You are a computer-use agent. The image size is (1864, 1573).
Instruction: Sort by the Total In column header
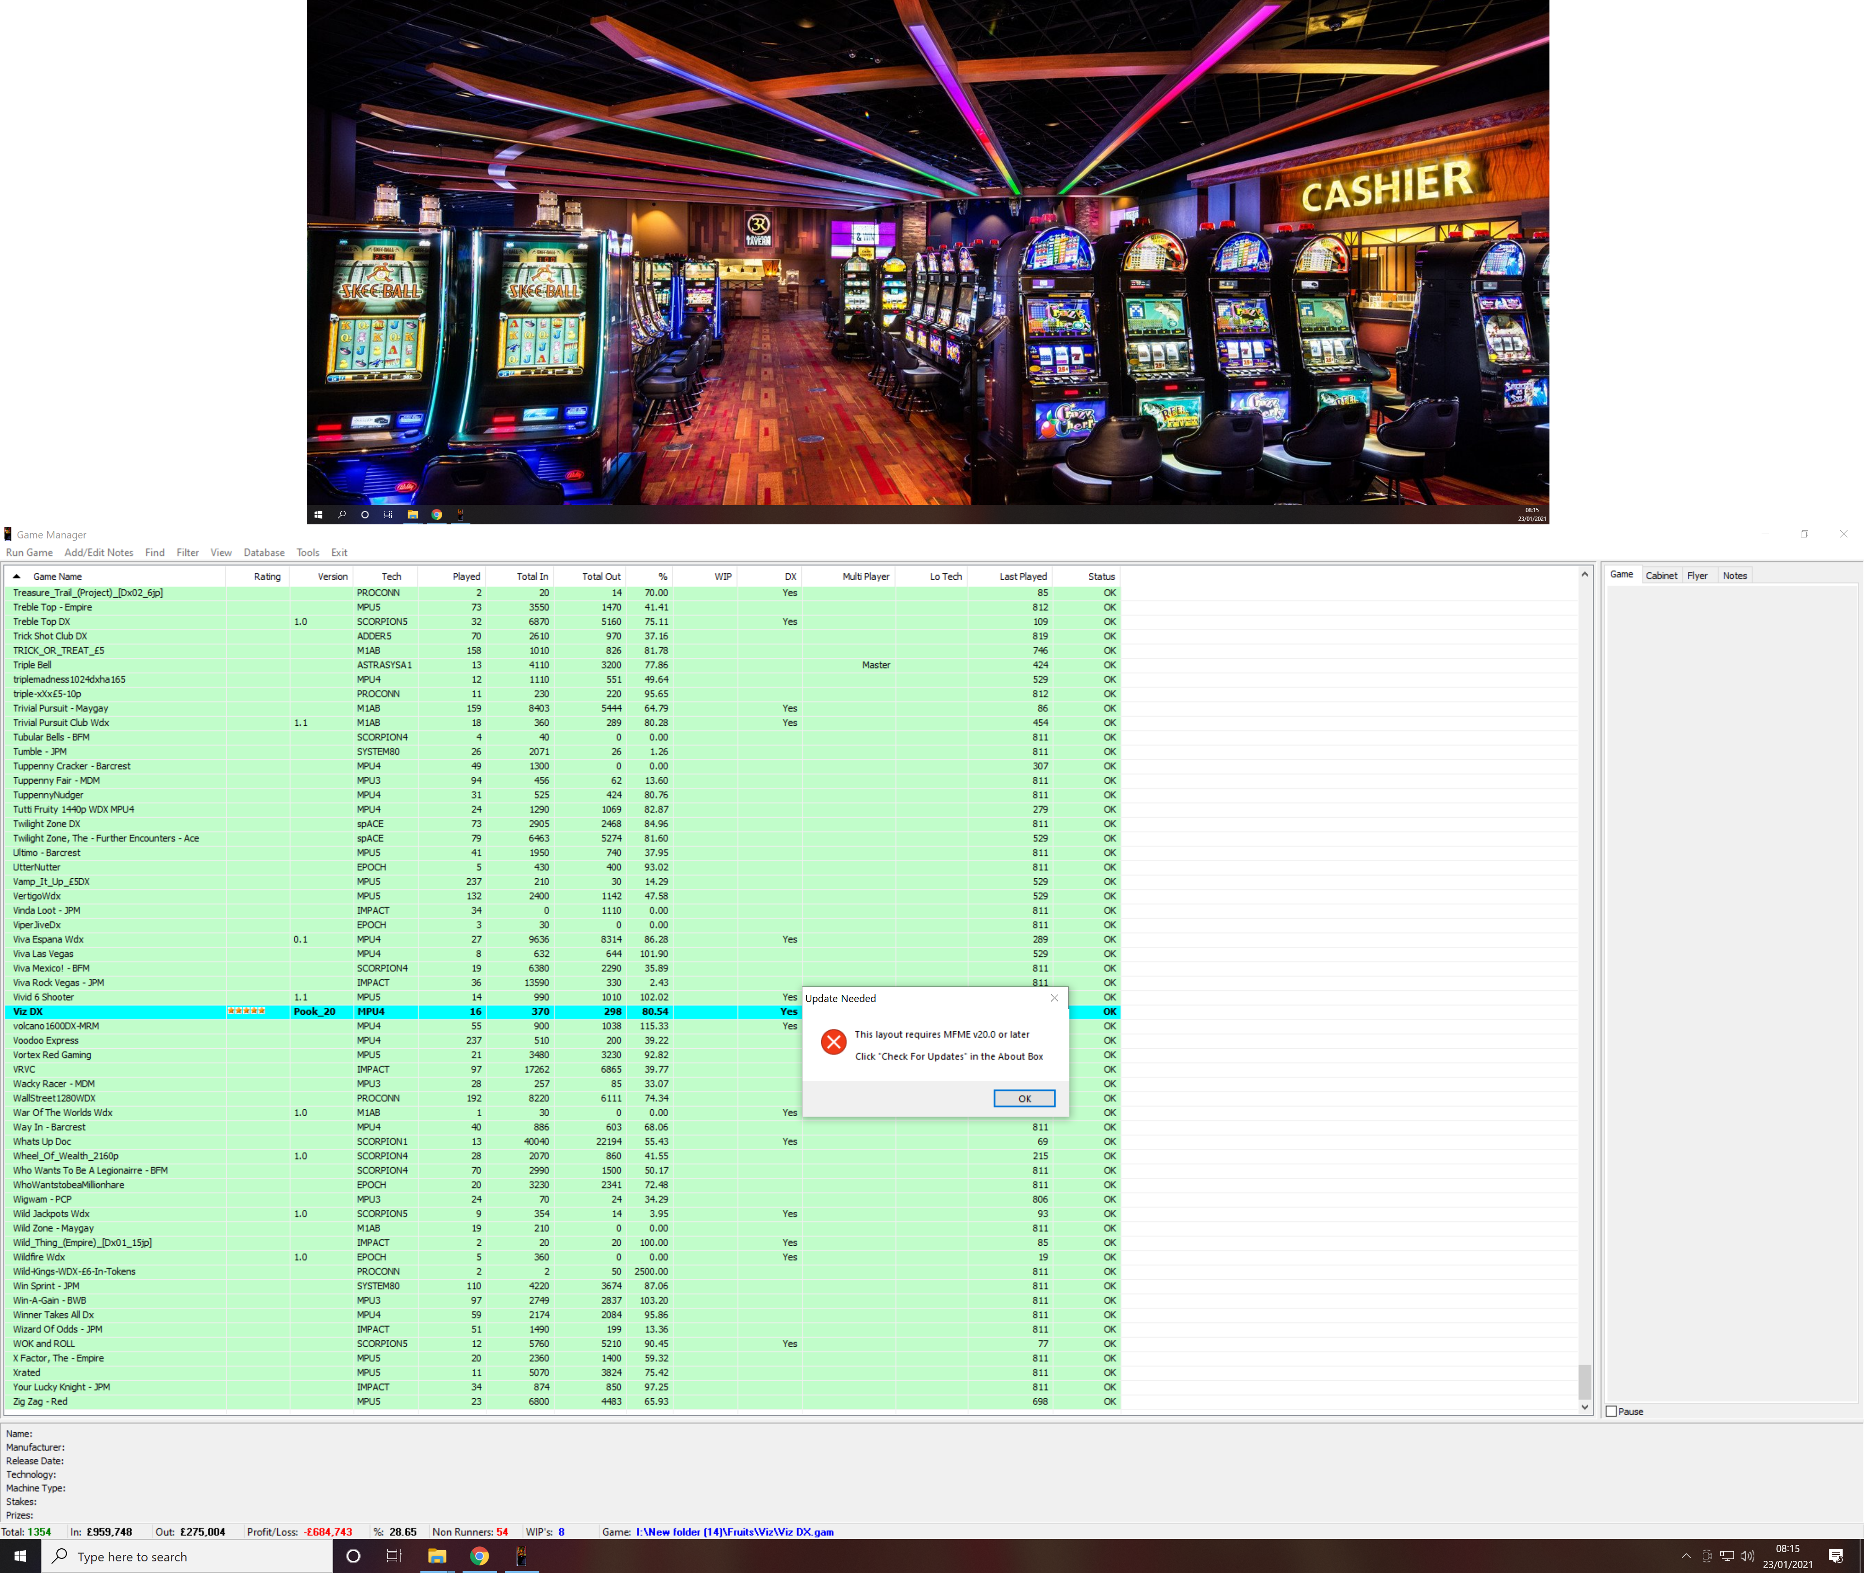pos(520,577)
